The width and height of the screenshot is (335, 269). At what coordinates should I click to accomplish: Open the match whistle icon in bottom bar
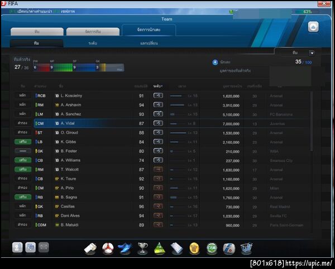[x=90, y=248]
